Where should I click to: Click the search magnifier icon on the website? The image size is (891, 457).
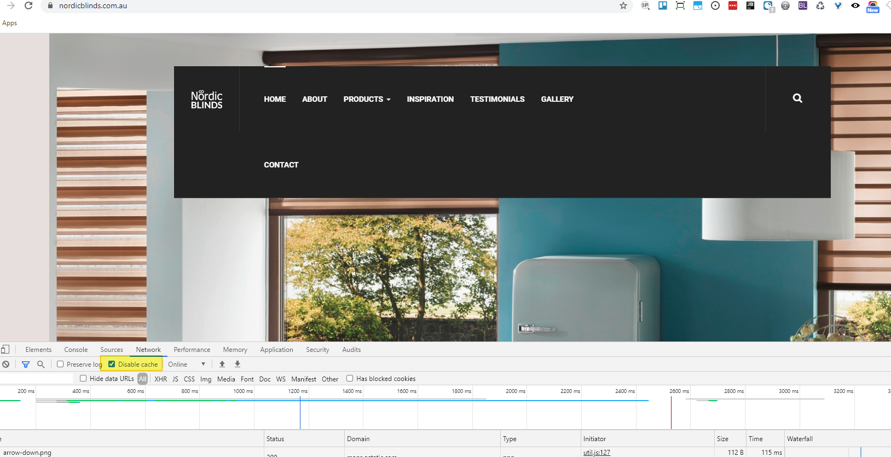click(797, 99)
